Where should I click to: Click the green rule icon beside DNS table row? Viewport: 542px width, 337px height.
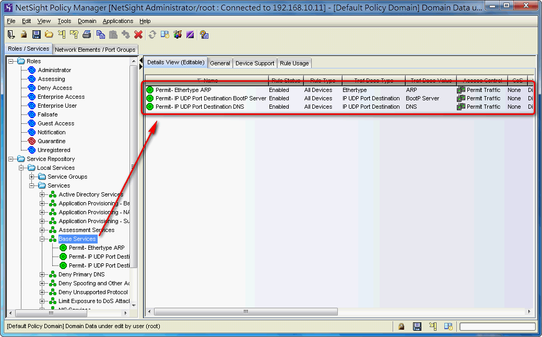click(150, 107)
